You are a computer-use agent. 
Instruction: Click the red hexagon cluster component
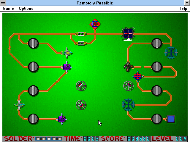coord(138,76)
